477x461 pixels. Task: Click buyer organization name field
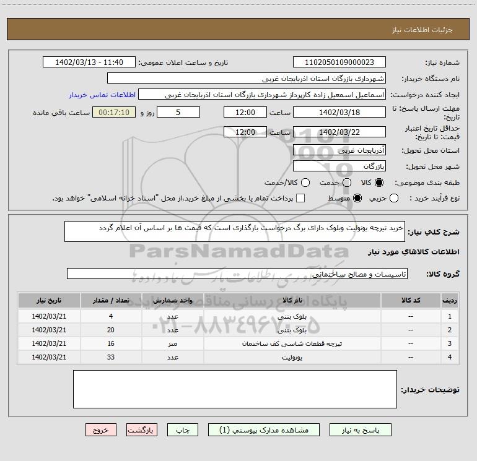pyautogui.click(x=247, y=79)
